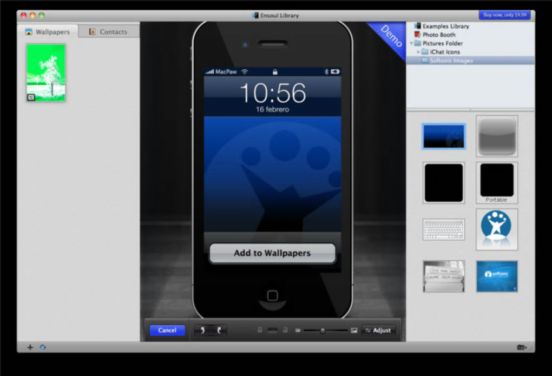Screen dimensions: 552x376
Task: Rotate the image right
Action: click(219, 330)
